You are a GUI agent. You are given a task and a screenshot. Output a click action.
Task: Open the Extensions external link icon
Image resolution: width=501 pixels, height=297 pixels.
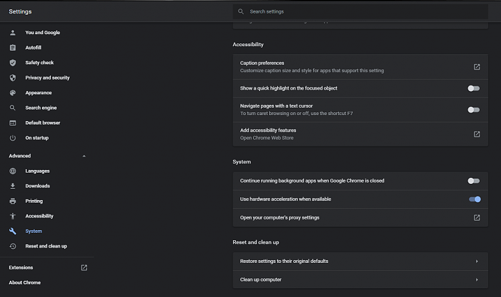[84, 268]
